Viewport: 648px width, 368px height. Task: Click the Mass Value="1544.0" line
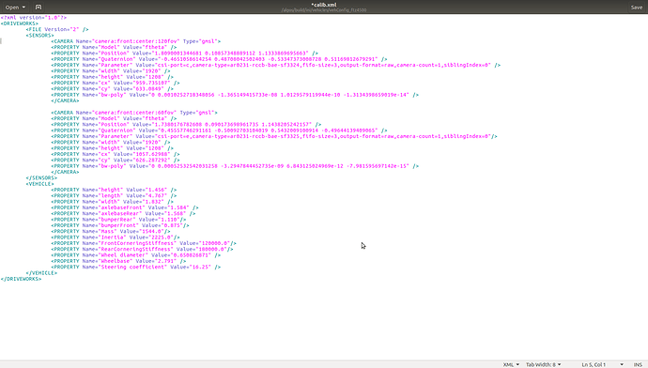point(110,231)
